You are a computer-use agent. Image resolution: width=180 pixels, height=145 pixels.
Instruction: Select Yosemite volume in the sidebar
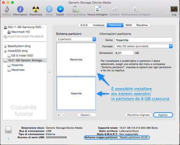click(25, 65)
